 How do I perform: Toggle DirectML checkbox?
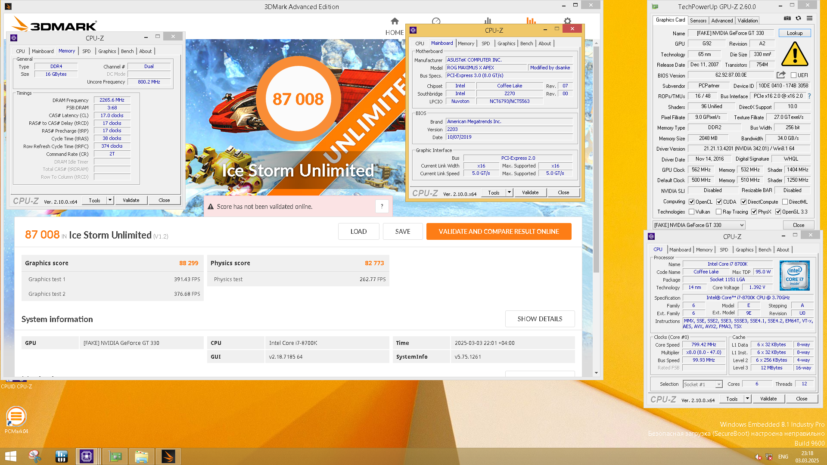[785, 202]
